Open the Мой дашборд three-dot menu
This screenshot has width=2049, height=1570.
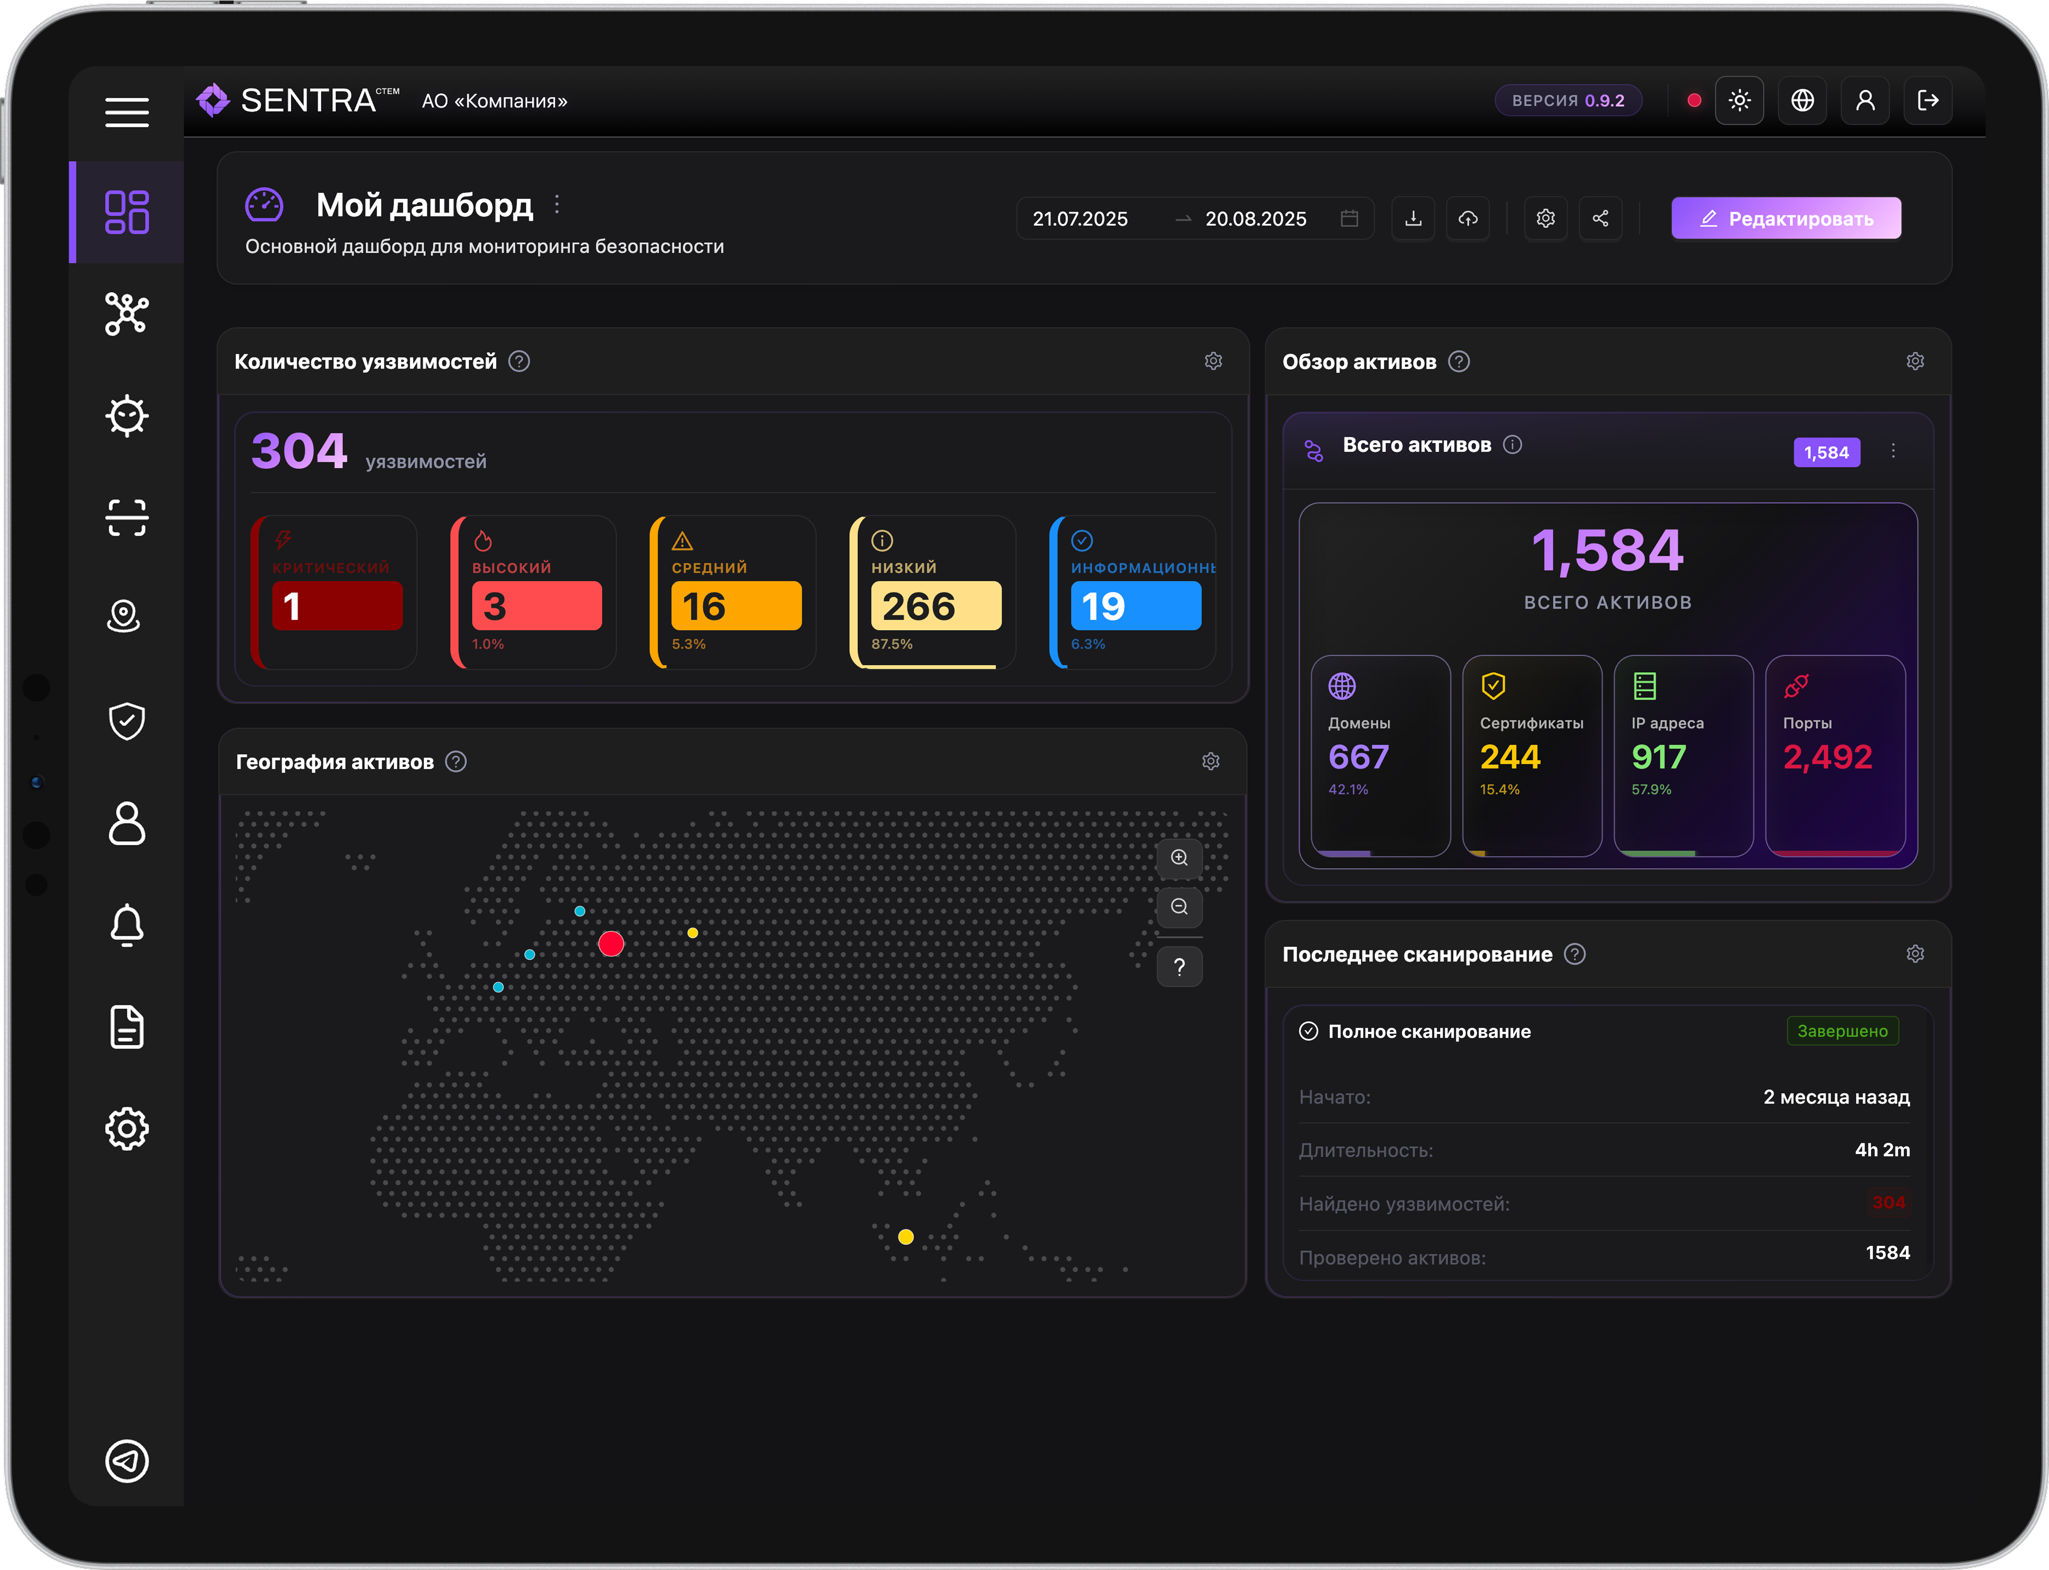pyautogui.click(x=557, y=205)
